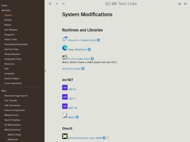Click the Mono logo icon
The image size is (190, 142).
[x=65, y=116]
